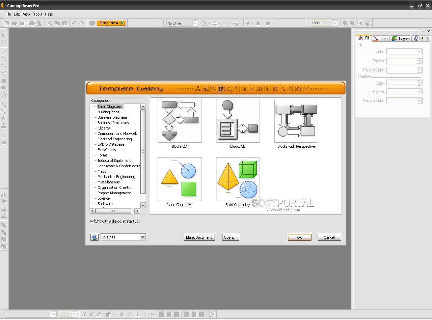Open the Help menu
The width and height of the screenshot is (432, 320).
pos(49,14)
